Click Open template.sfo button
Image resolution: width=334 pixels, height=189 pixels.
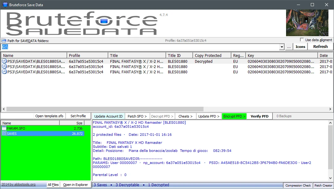(x=49, y=116)
